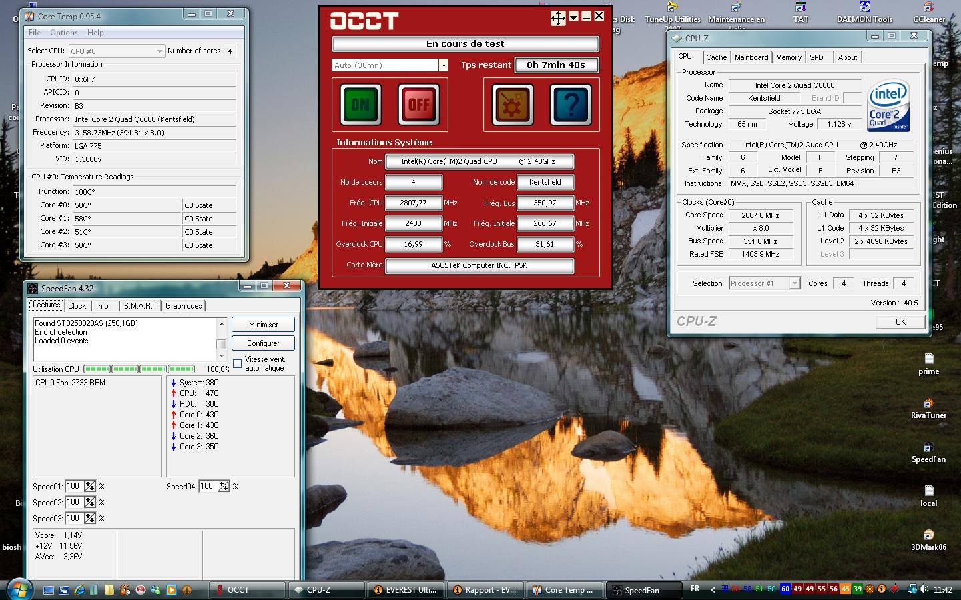Screen dimensions: 961x600
Task: Open DAEMON Tools desktop shortcut
Action: coord(864,13)
